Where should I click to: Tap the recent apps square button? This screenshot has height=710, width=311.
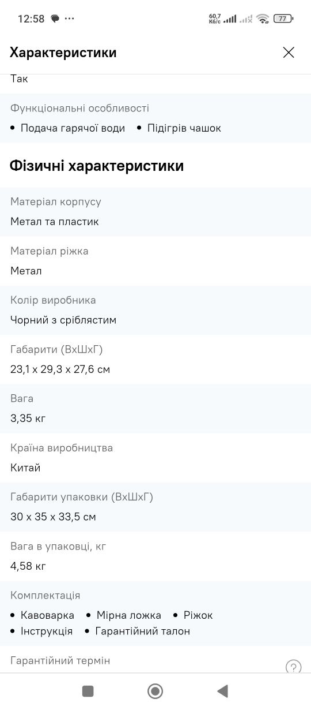[x=88, y=691]
